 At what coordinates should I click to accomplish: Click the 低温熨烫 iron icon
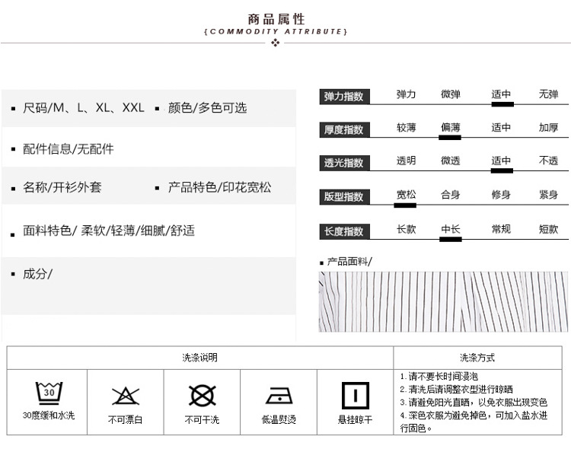click(279, 395)
